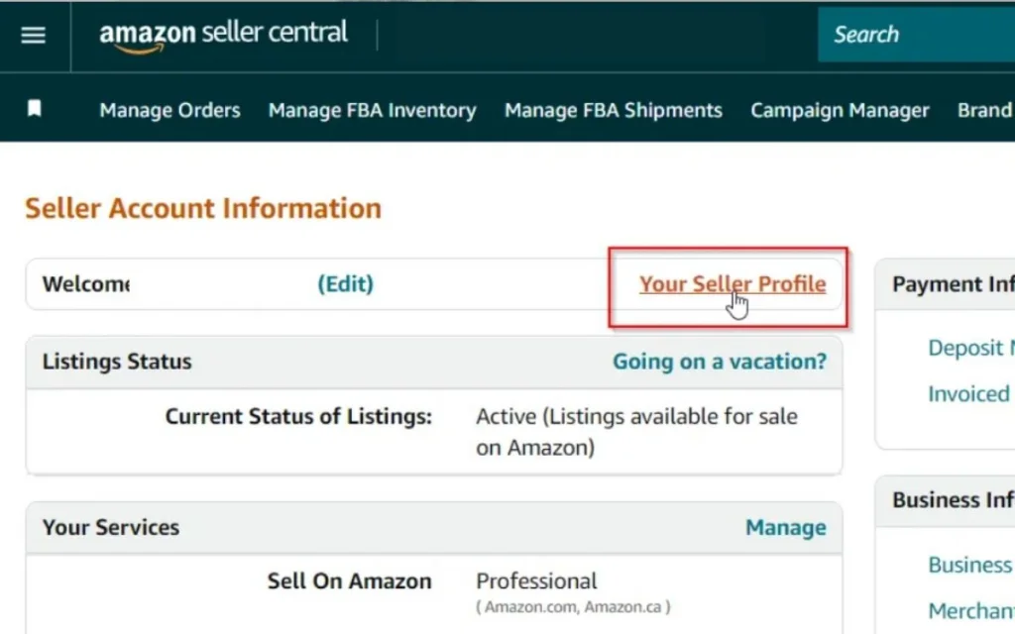Viewport: 1015px width, 634px height.
Task: Open Manage Orders from the navigation bar
Action: click(x=169, y=110)
